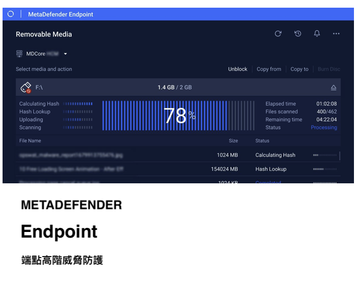Click the refresh icon in Removable Media header
356x297 pixels.
(x=278, y=34)
